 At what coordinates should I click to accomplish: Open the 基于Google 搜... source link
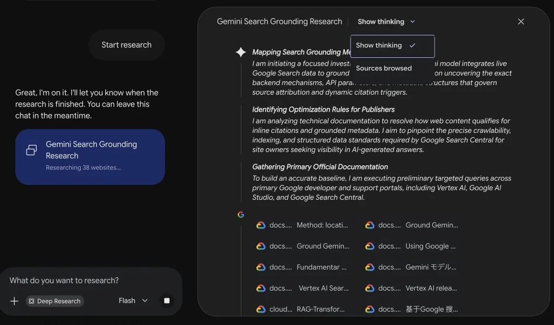point(412,309)
